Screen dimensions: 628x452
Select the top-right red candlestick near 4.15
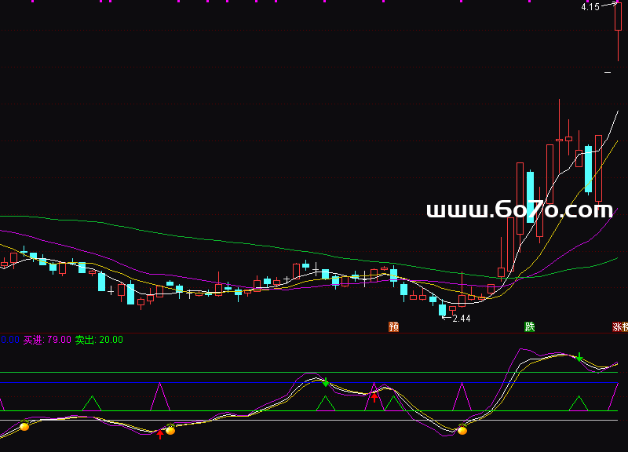pyautogui.click(x=619, y=17)
